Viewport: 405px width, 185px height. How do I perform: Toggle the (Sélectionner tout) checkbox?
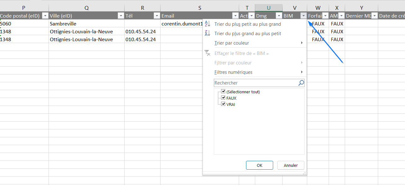click(x=223, y=92)
